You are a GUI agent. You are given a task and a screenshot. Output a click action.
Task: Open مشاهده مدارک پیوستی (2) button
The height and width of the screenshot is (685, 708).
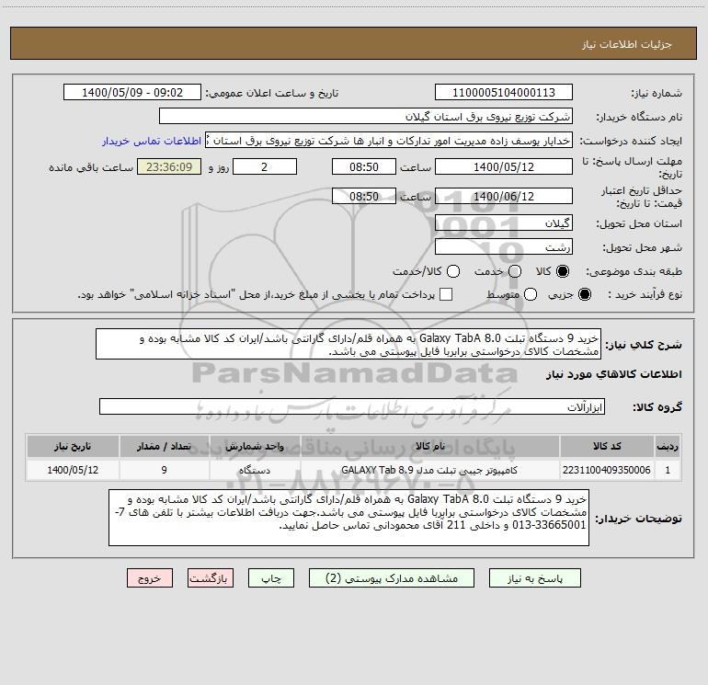click(392, 578)
